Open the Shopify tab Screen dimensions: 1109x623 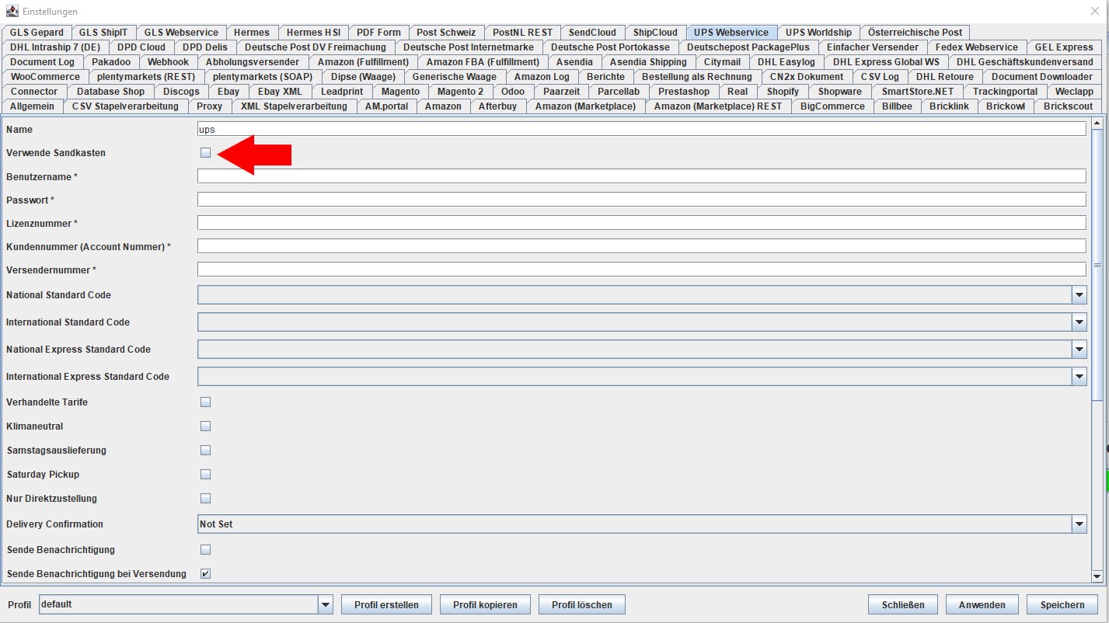click(x=783, y=92)
